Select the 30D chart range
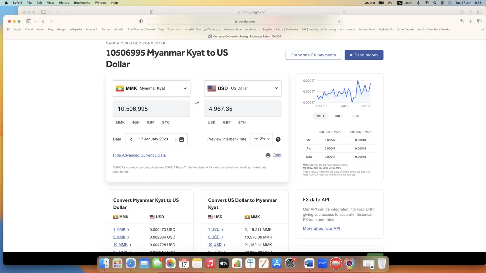The height and width of the screenshot is (273, 486). (x=320, y=116)
